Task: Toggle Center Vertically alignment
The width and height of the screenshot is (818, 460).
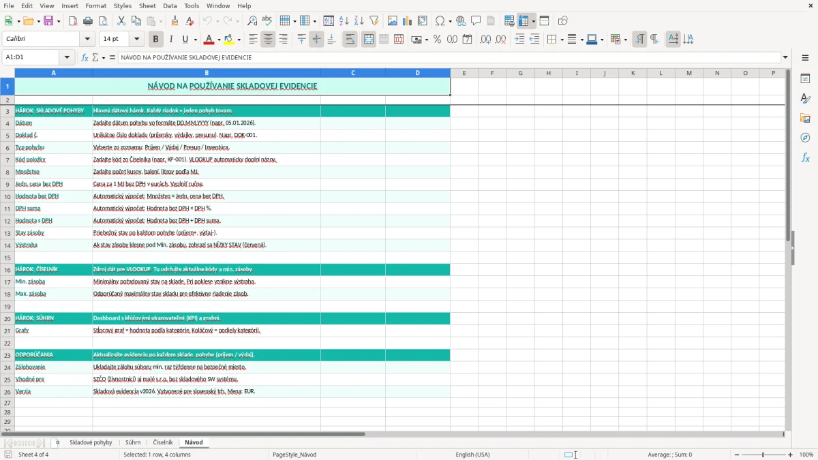Action: point(316,40)
